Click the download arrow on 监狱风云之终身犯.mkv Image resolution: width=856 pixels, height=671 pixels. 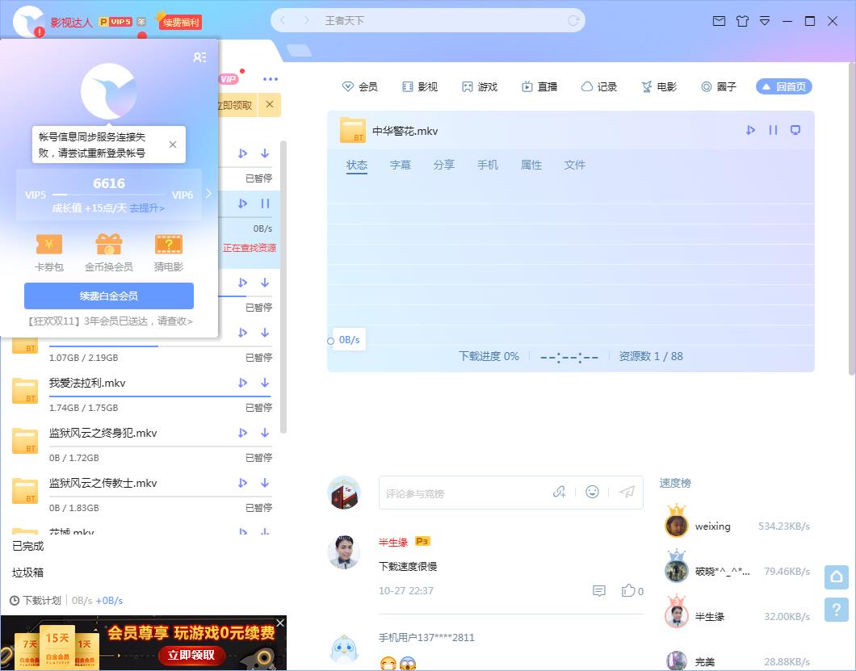tap(265, 433)
